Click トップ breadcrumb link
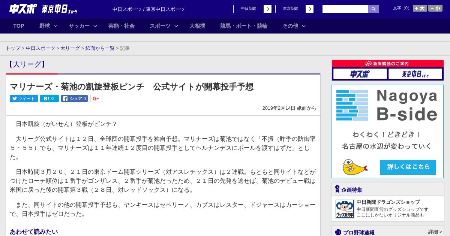The image size is (450, 236). [x=13, y=48]
